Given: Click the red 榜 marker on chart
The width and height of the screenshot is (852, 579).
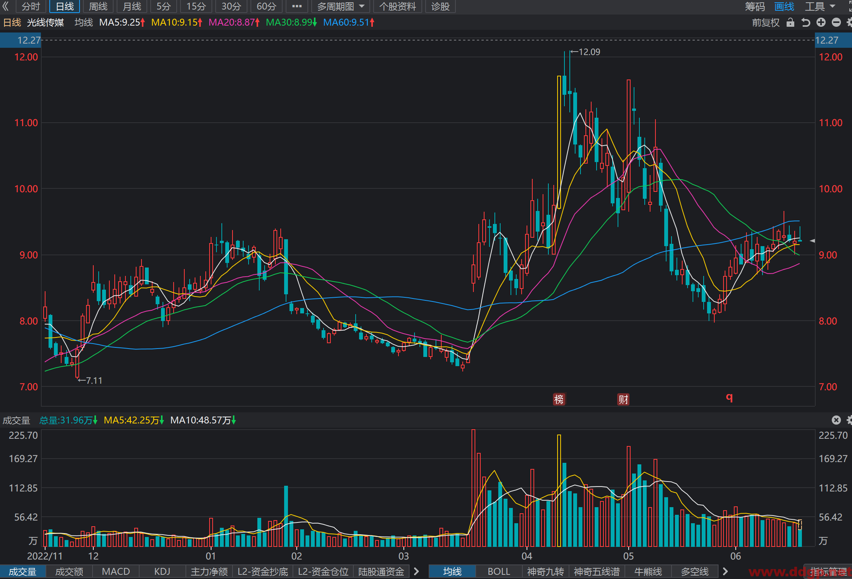Looking at the screenshot, I should (x=559, y=399).
